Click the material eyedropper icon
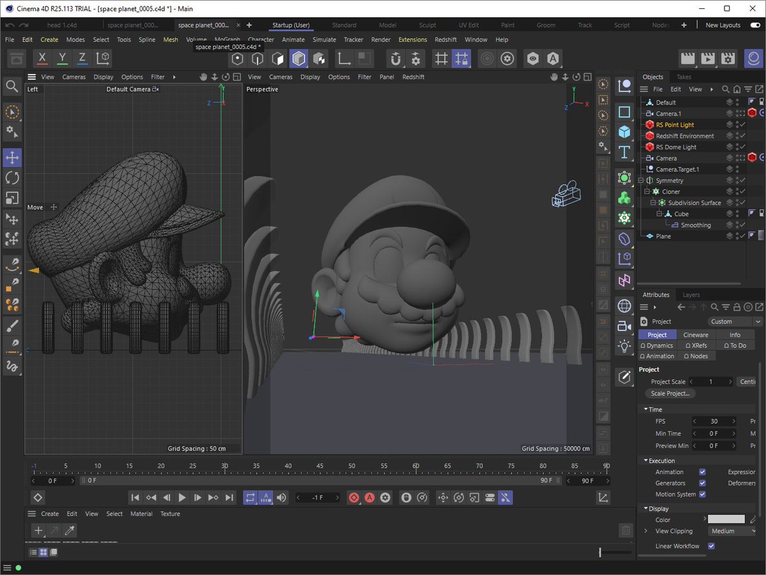Screen dimensions: 766x575 pos(70,530)
